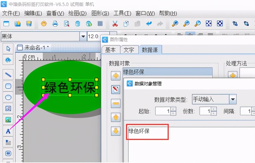The height and width of the screenshot is (163, 255).
Task: Select the line drawing tool
Action: coord(8,75)
